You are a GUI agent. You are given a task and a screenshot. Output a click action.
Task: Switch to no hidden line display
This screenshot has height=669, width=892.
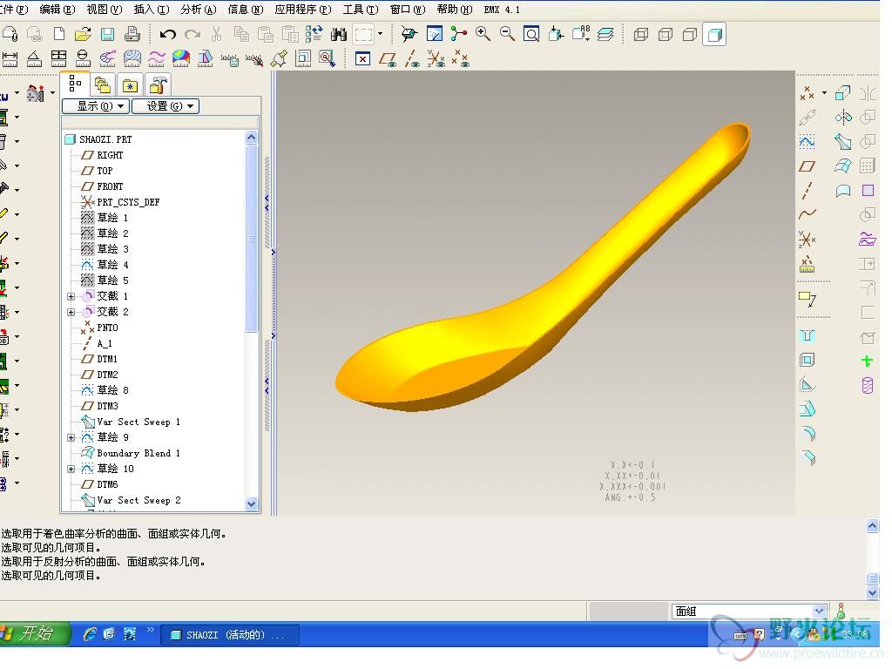[690, 35]
